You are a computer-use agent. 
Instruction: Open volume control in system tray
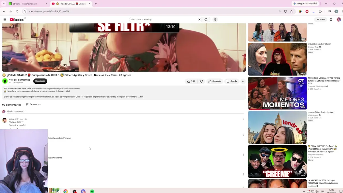(x=317, y=191)
